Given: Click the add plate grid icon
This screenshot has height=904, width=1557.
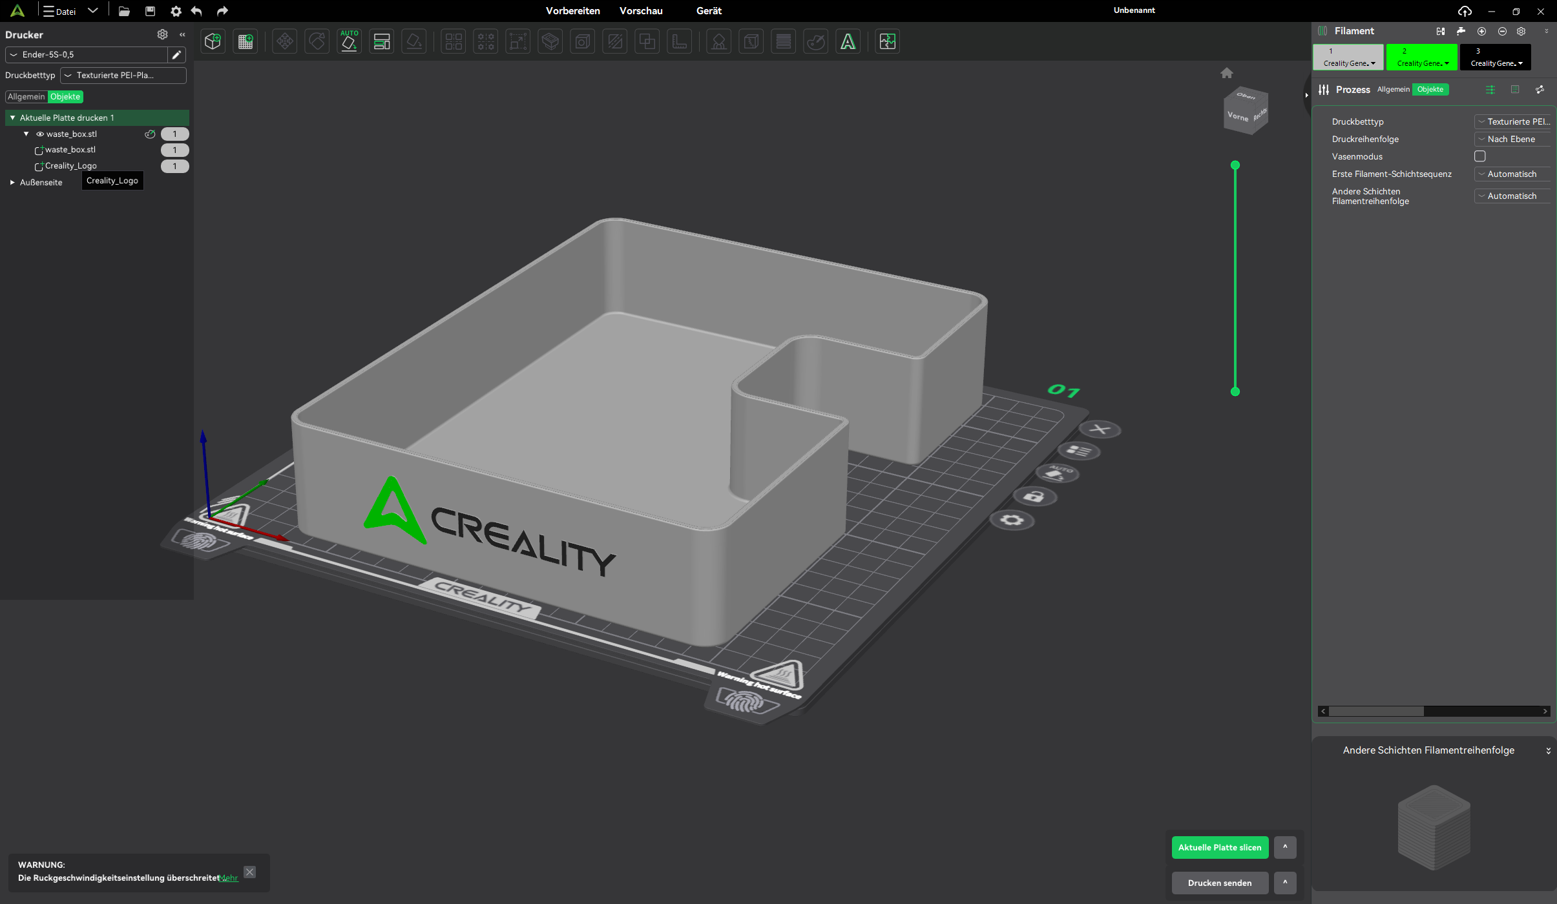Looking at the screenshot, I should [246, 42].
